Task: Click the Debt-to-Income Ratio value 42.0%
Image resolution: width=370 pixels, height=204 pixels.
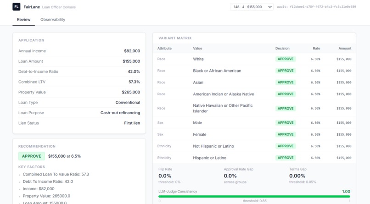Action: point(134,72)
